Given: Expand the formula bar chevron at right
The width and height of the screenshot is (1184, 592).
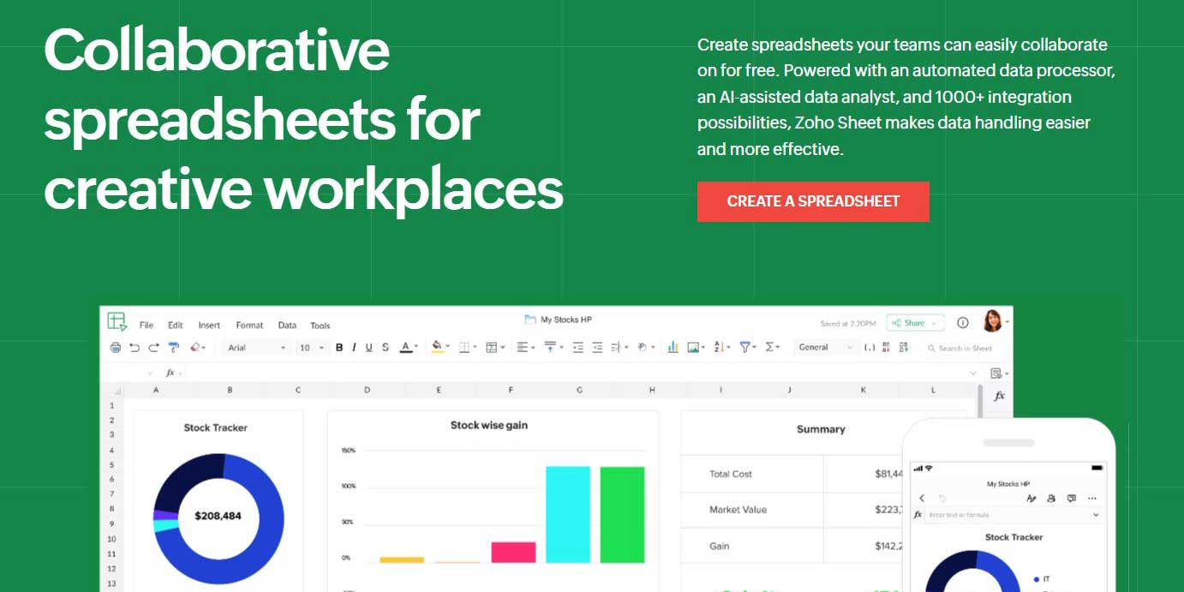Looking at the screenshot, I should [x=972, y=374].
